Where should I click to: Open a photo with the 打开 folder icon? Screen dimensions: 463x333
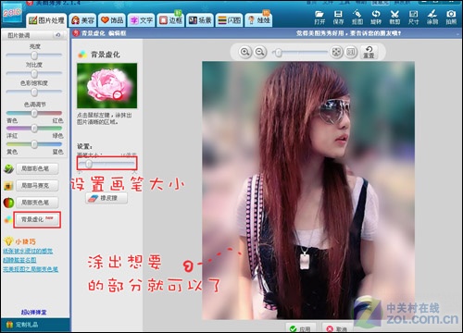point(319,17)
